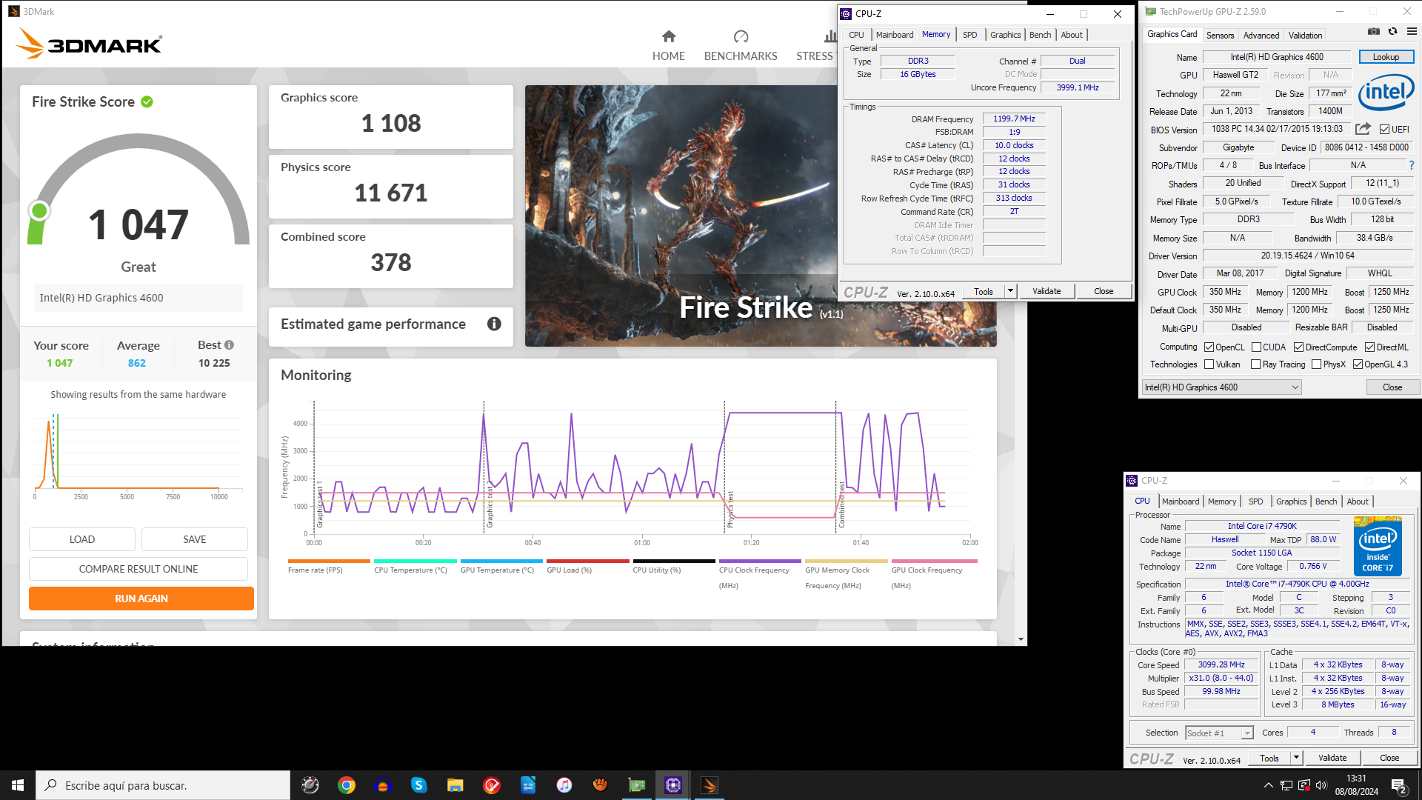Toggle the OpenCL checkbox
The image size is (1422, 800).
1209,347
